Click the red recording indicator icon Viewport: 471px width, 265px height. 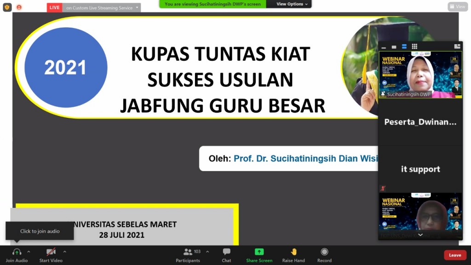point(19,7)
